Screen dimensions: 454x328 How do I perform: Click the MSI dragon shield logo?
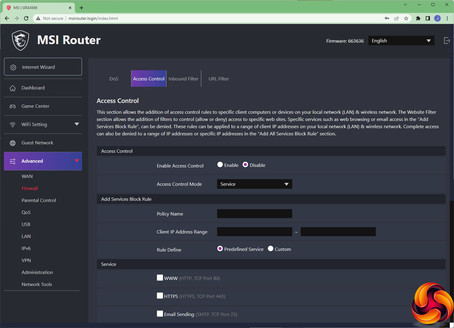click(20, 41)
